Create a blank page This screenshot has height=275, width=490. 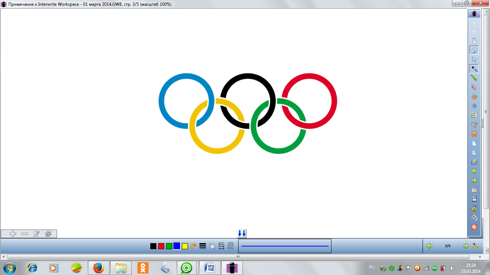pos(474,143)
